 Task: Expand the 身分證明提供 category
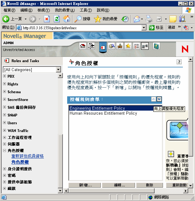coord(4,169)
